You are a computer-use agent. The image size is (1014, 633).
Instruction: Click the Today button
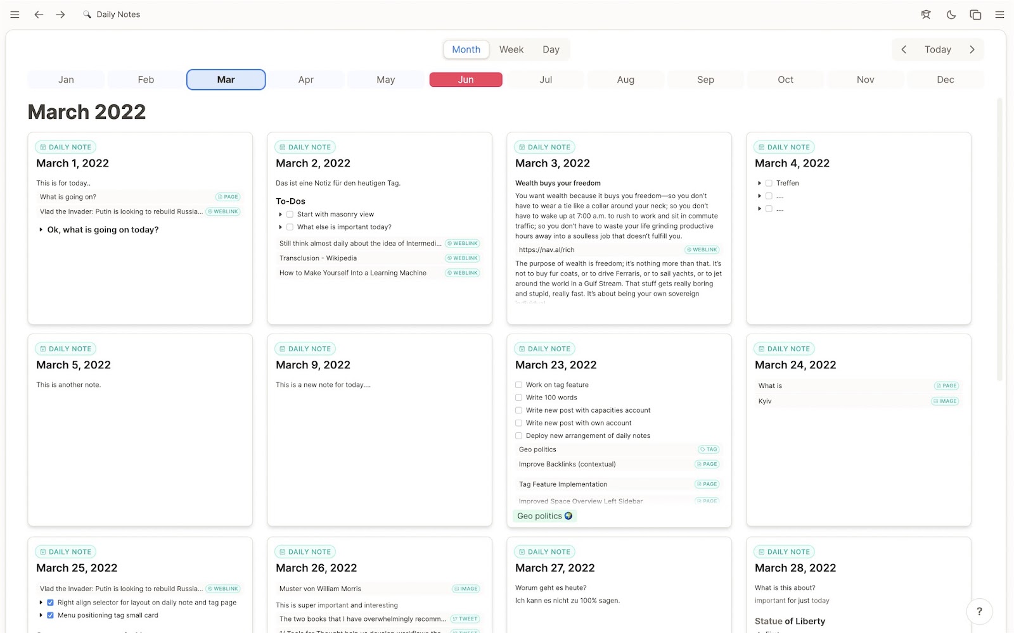pyautogui.click(x=937, y=49)
